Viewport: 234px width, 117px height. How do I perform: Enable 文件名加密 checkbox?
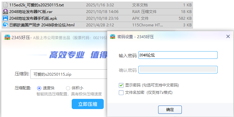pyautogui.click(x=121, y=93)
